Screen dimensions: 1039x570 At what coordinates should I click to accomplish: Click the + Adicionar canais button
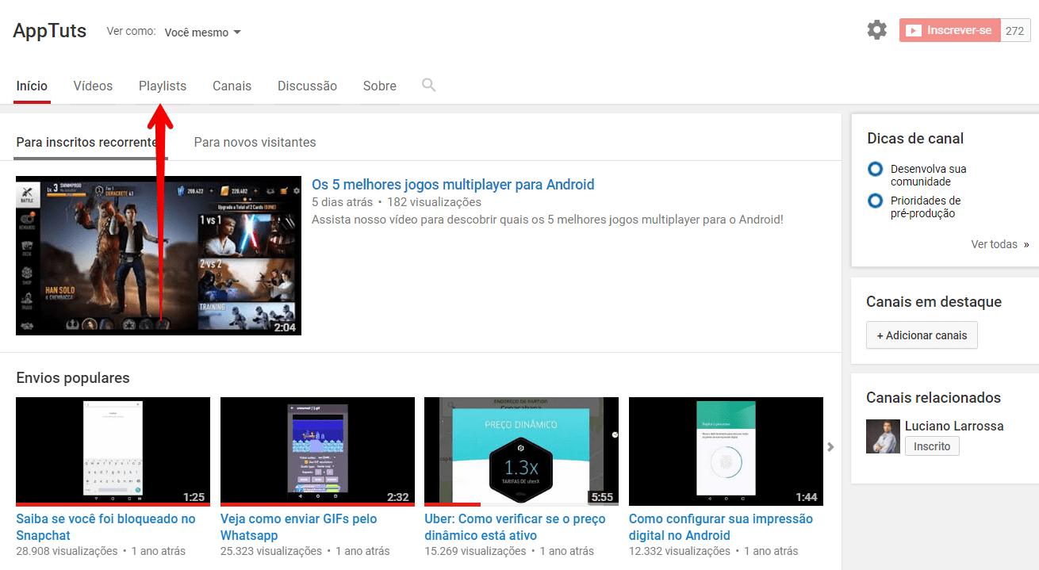[x=922, y=335]
